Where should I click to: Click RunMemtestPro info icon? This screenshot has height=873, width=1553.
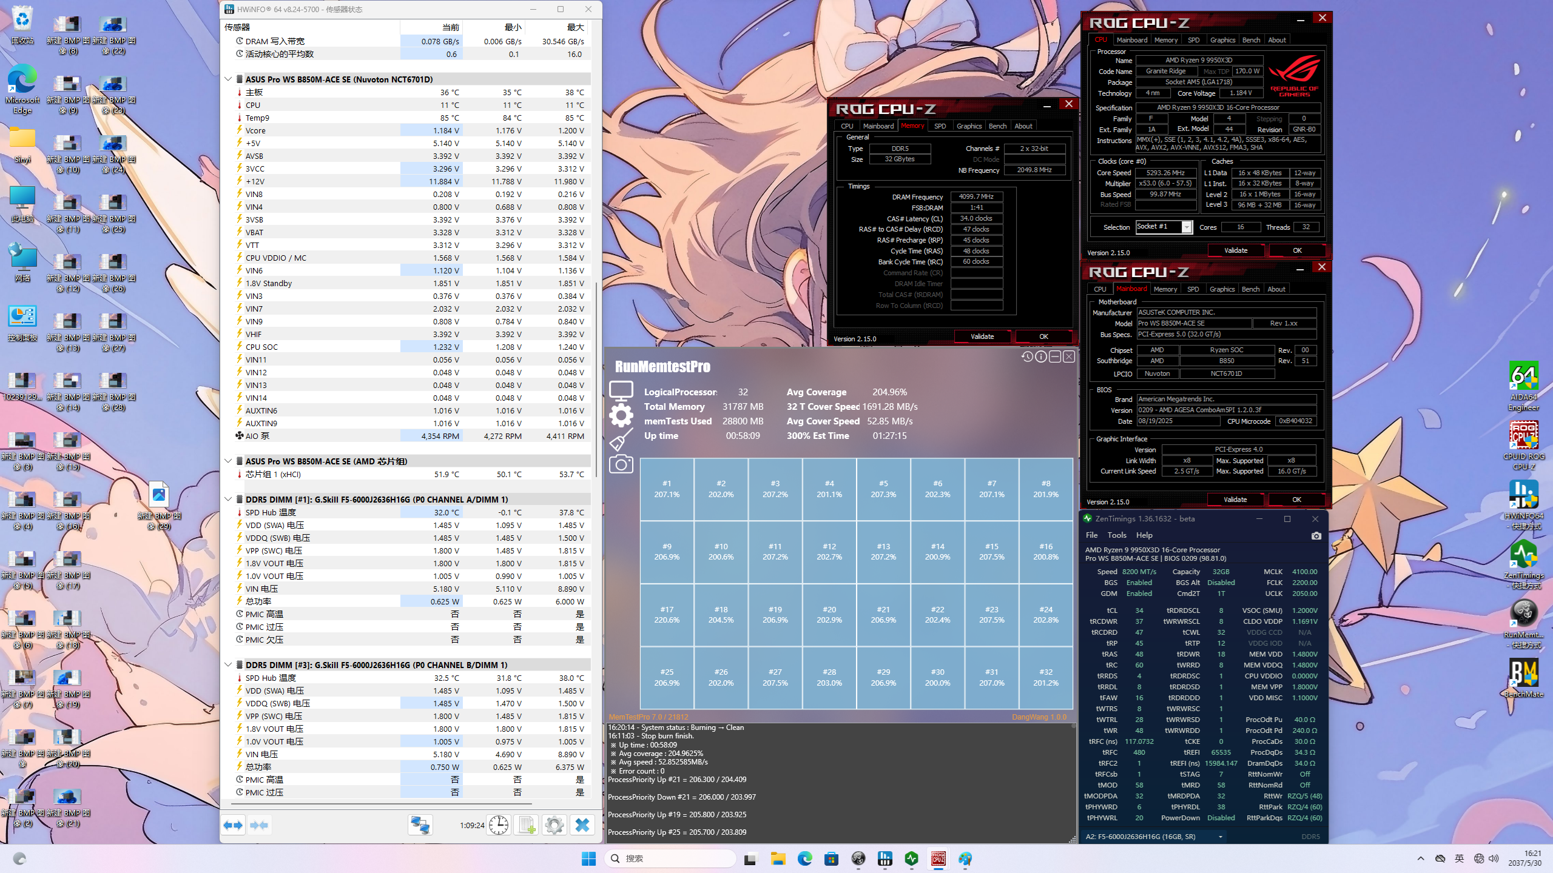(1041, 356)
